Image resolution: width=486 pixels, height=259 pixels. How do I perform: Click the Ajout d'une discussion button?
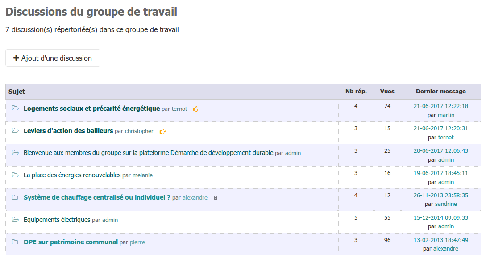(53, 58)
